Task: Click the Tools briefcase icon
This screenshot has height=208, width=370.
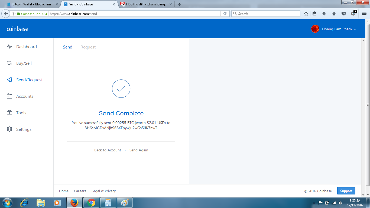Action: (9, 113)
